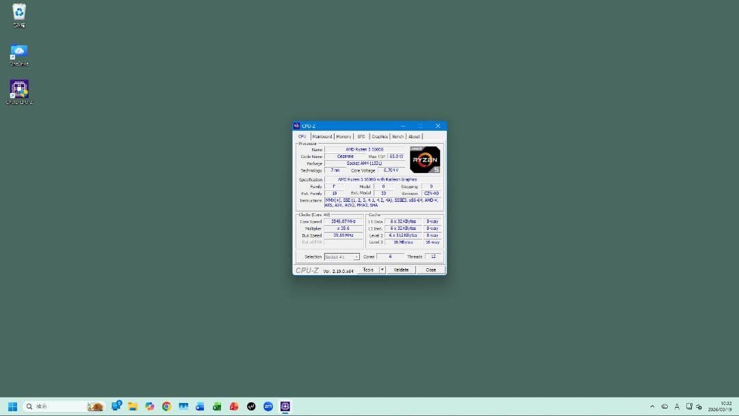Click the Ryzen 5 logo image
739x416 pixels.
click(425, 159)
